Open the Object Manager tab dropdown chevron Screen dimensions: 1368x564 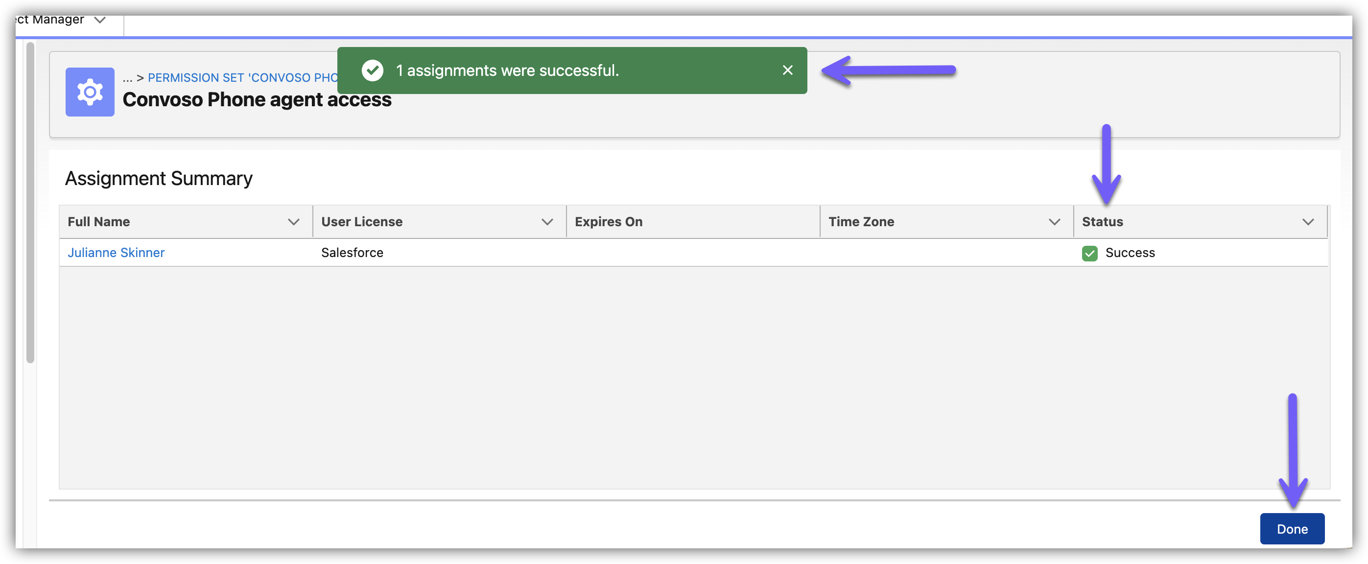click(100, 20)
